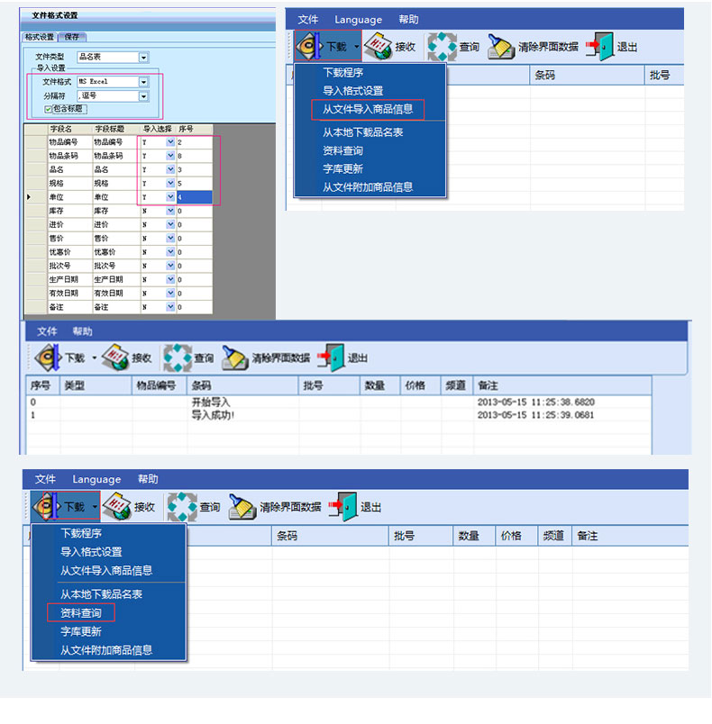Open the 文件类型 dropdown showing 品名表
Screen dimensions: 712x724
(x=143, y=58)
